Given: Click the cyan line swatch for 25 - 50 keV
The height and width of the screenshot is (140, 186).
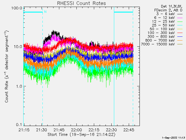Looking at the screenshot, I should (180, 25).
